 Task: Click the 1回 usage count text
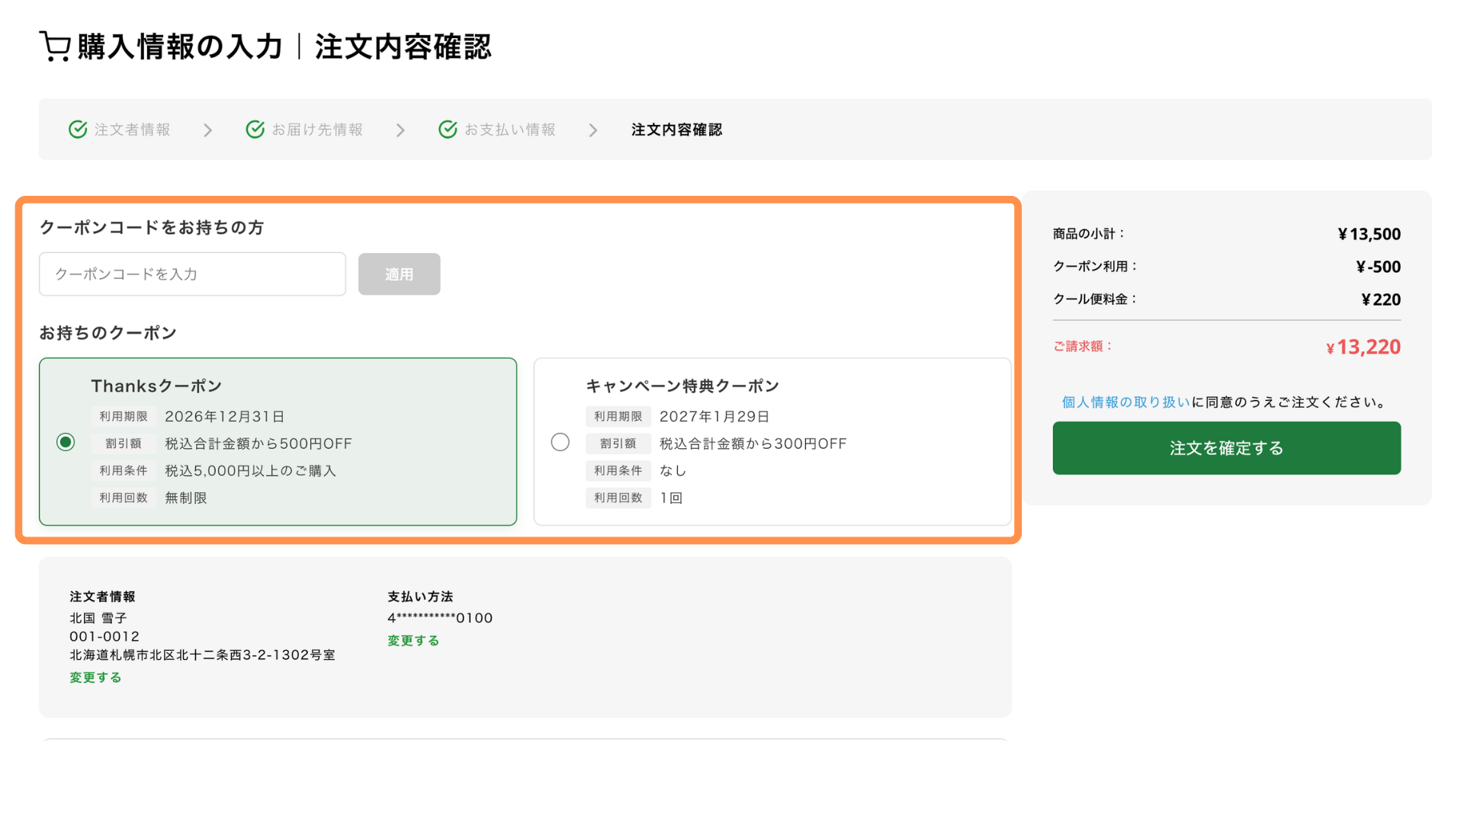(672, 498)
